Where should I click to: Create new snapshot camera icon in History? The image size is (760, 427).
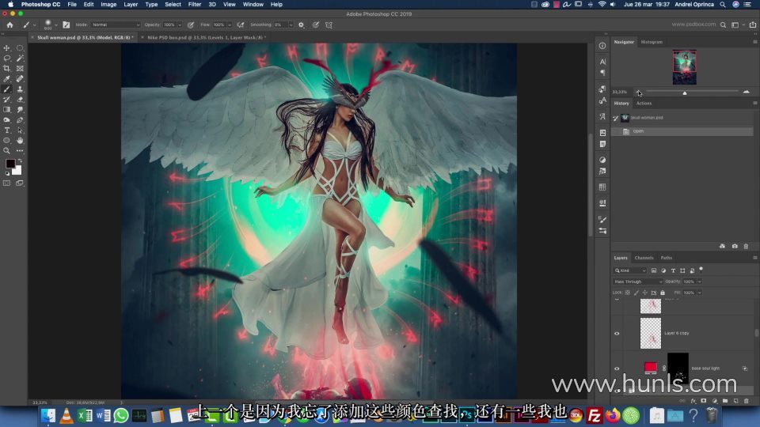coord(735,247)
